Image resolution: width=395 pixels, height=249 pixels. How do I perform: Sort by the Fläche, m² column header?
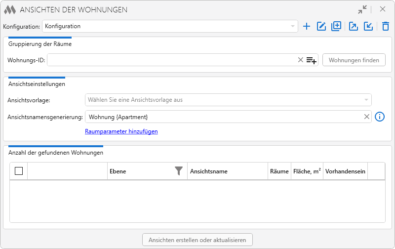tap(307, 171)
